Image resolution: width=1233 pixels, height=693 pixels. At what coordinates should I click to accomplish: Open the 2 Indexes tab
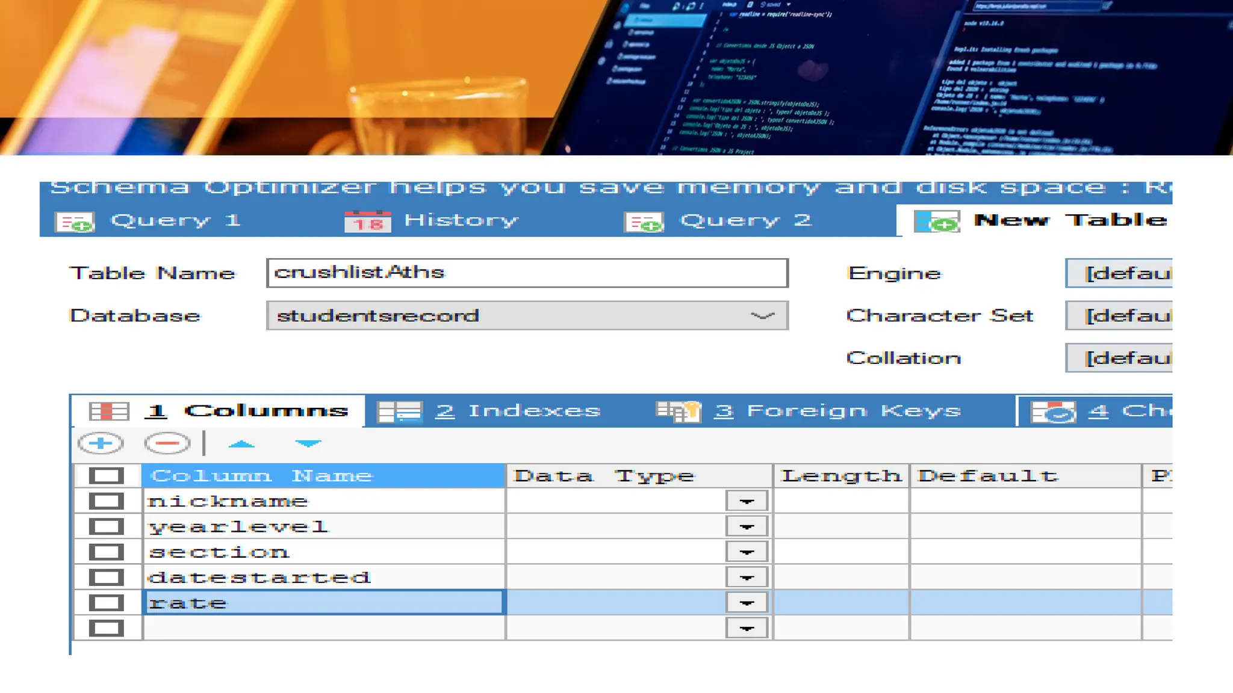pyautogui.click(x=518, y=411)
